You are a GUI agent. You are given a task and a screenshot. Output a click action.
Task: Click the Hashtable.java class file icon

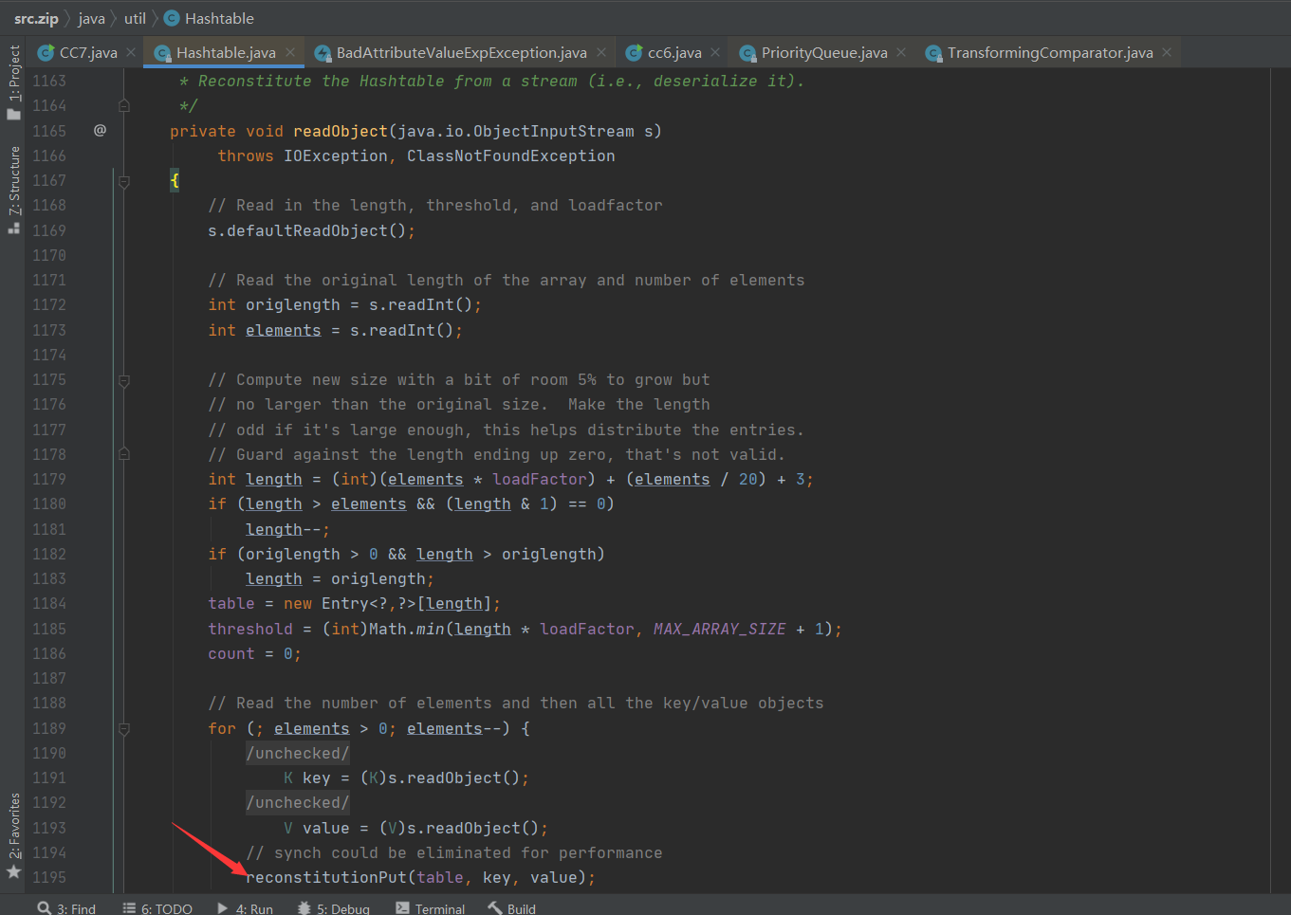162,53
